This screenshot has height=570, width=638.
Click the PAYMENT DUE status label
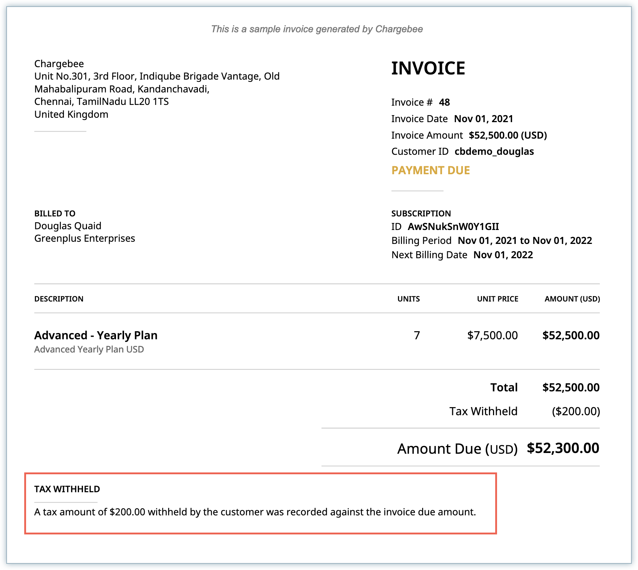point(431,171)
